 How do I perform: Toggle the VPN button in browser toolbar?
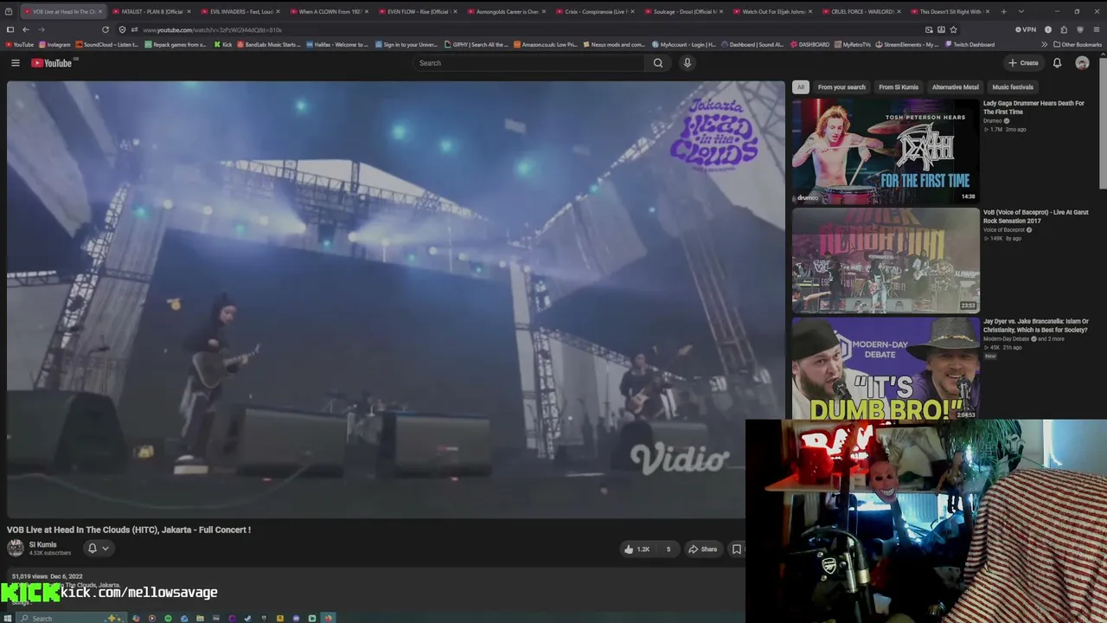tap(1026, 29)
